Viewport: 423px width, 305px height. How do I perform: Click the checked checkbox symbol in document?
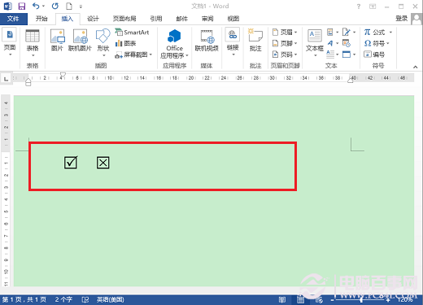[x=71, y=163]
